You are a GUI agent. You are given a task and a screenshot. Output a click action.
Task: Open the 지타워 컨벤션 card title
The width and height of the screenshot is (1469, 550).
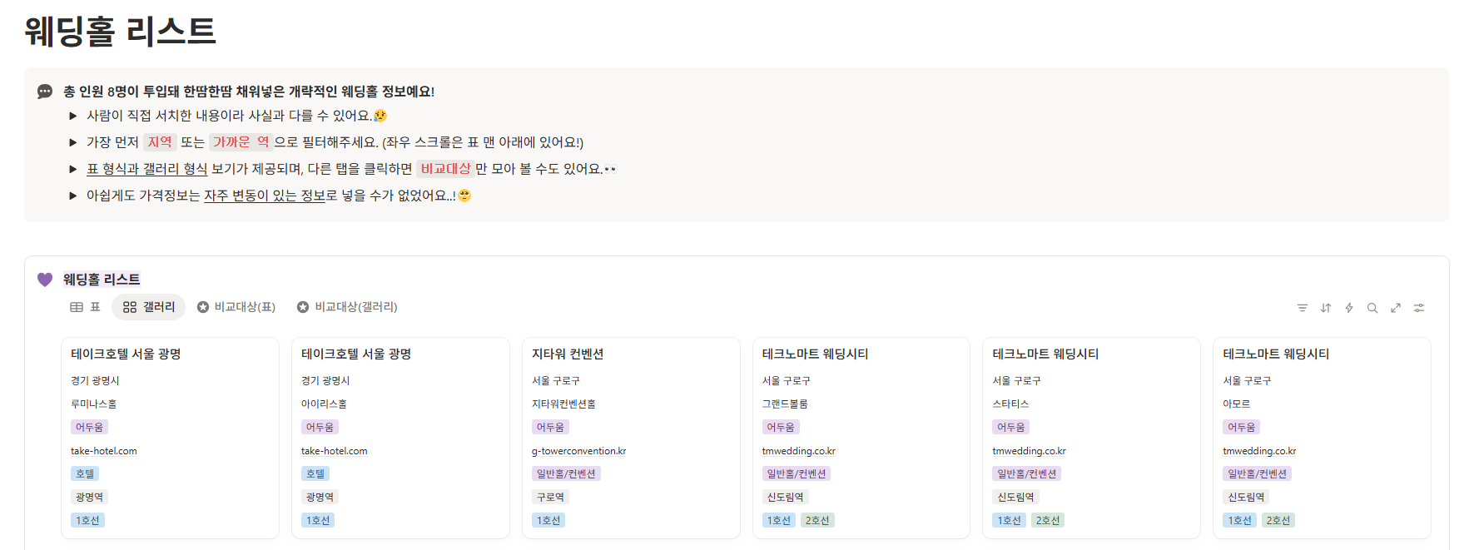pyautogui.click(x=568, y=354)
